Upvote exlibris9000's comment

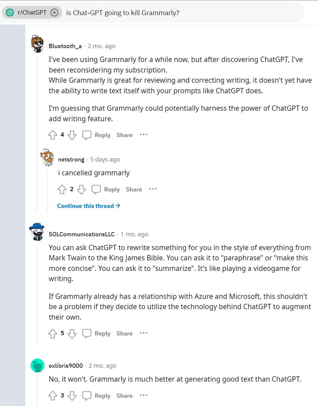[x=53, y=395]
